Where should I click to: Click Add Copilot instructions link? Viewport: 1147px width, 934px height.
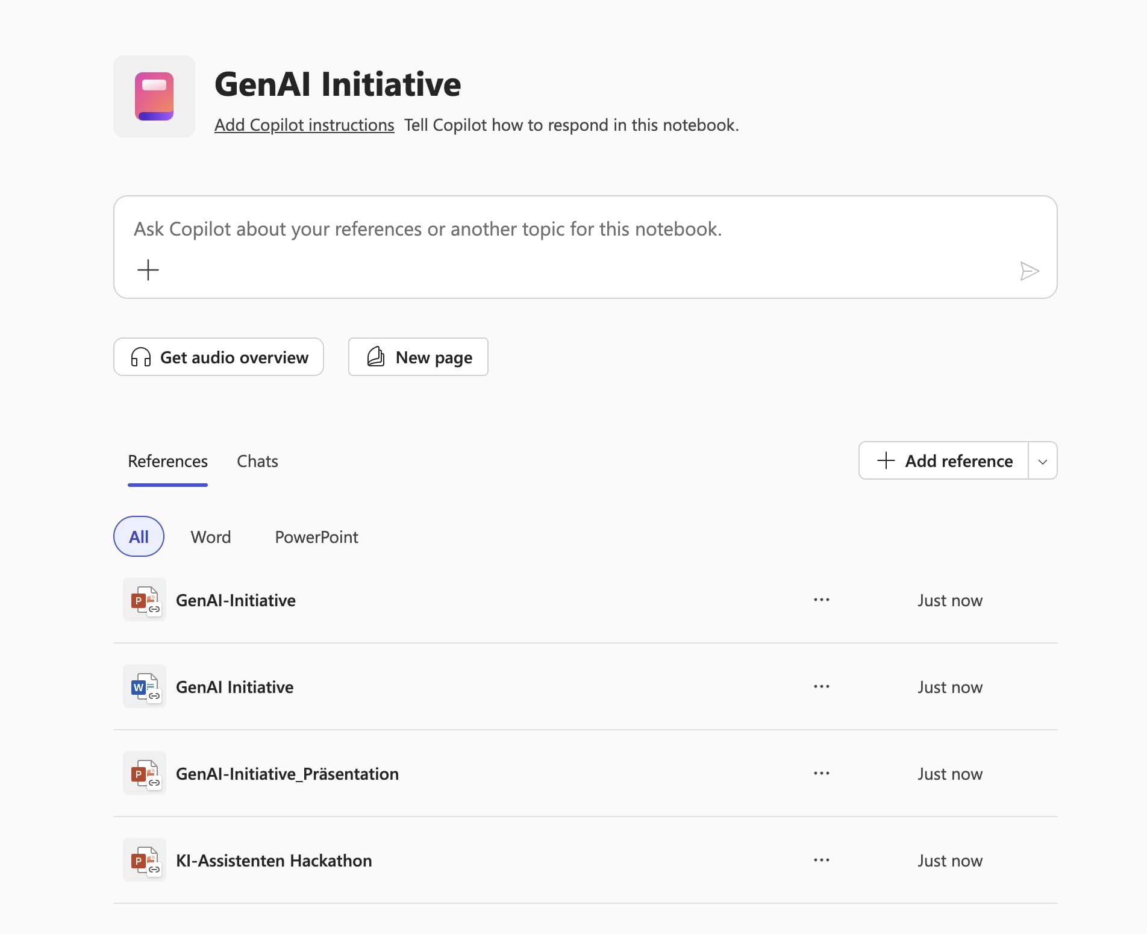click(304, 125)
